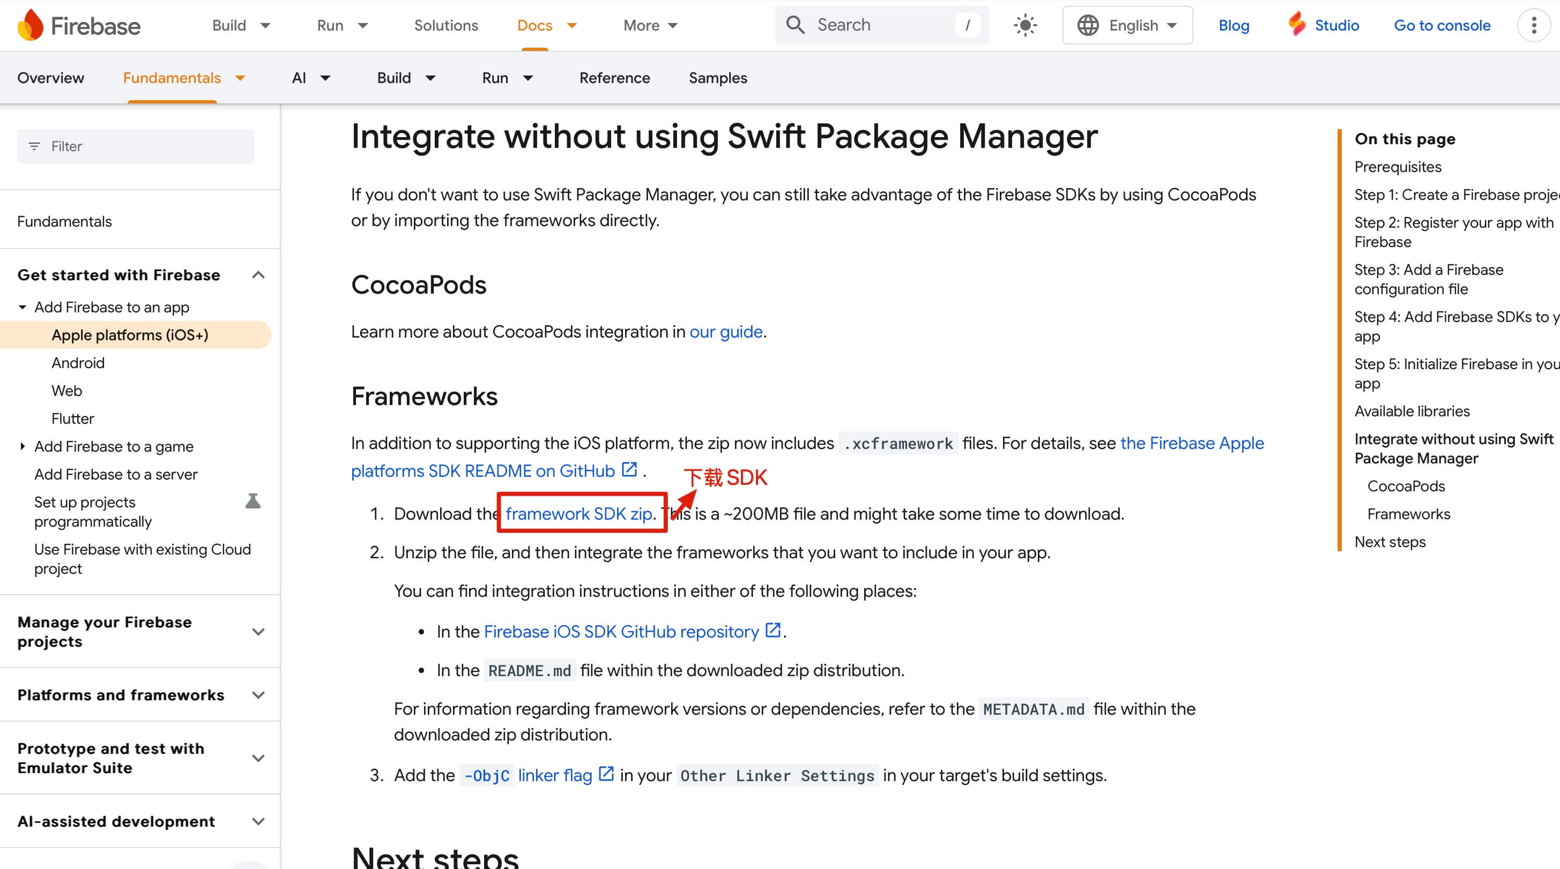Click the search magnifier icon
The height and width of the screenshot is (869, 1560).
795,25
